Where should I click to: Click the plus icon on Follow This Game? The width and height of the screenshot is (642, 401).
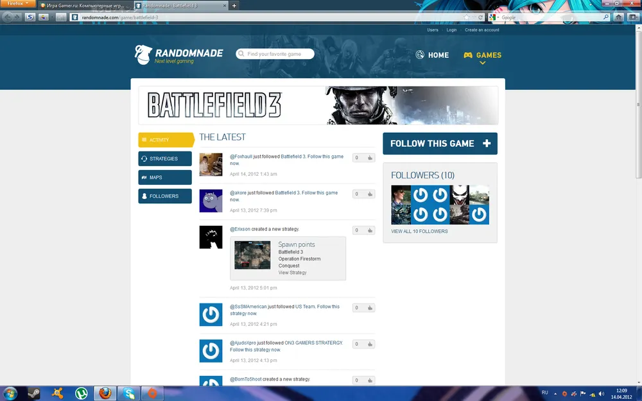tap(487, 144)
